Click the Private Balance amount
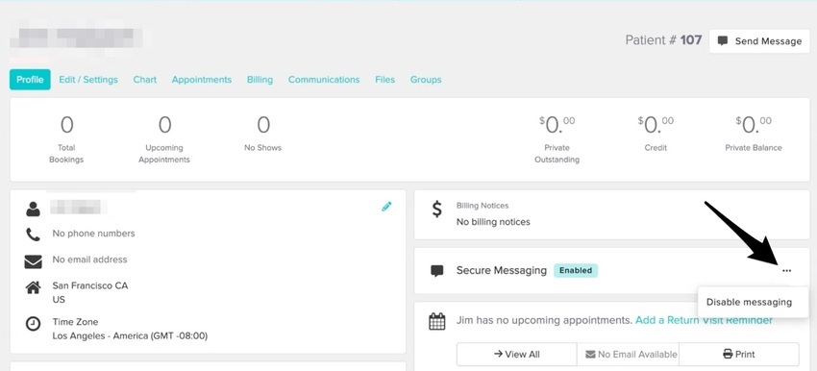Image resolution: width=817 pixels, height=371 pixels. click(754, 125)
